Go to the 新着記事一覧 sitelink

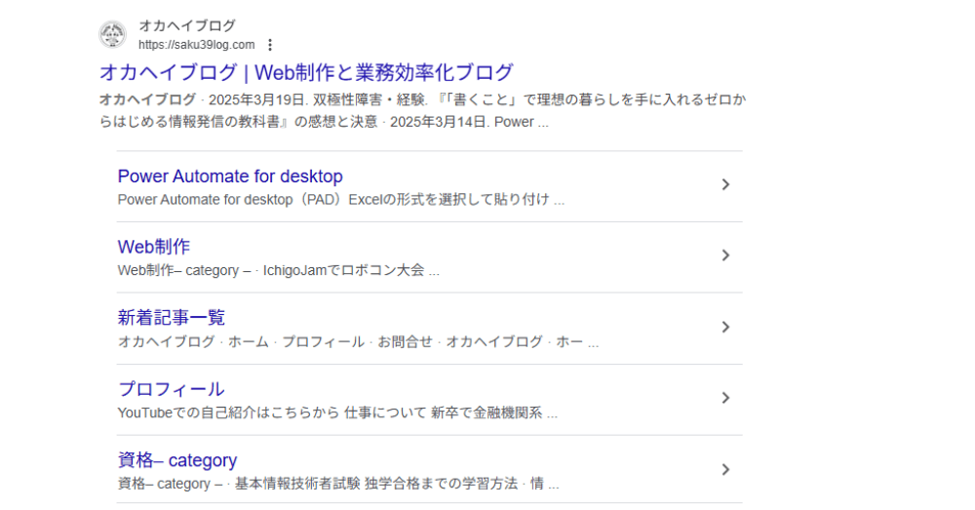[x=172, y=318]
